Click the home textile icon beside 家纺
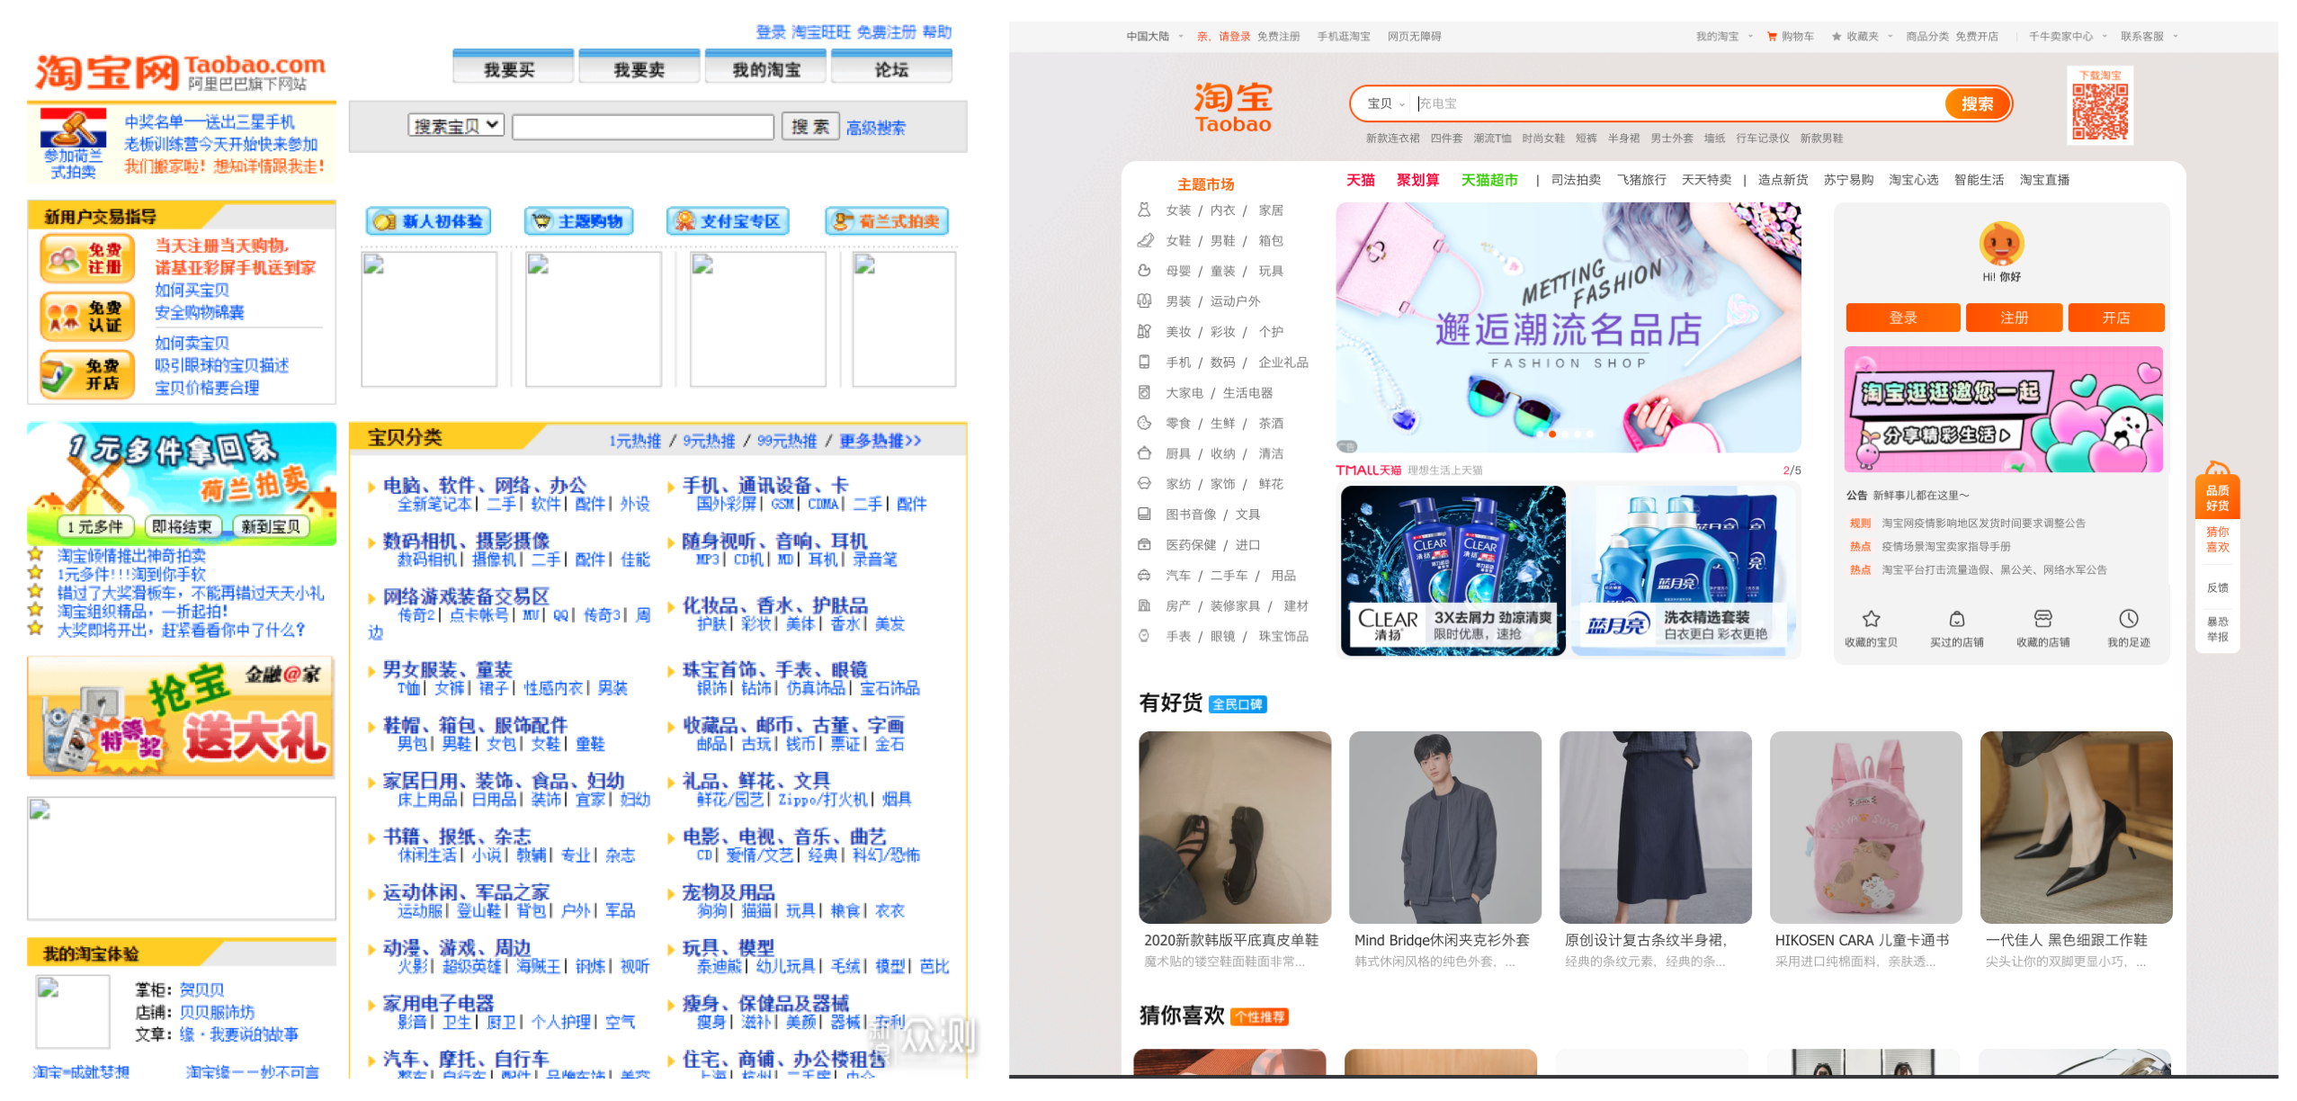This screenshot has width=2297, height=1101. coord(1144,483)
